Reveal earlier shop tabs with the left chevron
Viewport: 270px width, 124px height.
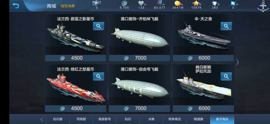[x=42, y=119]
